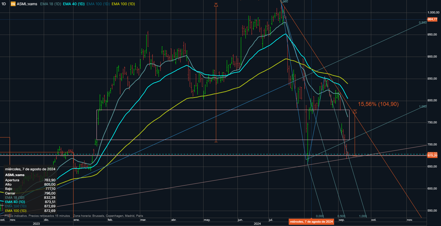Click the 984,77 price tag on the right axis
Viewport: 441px width, 226px height.
point(432,19)
